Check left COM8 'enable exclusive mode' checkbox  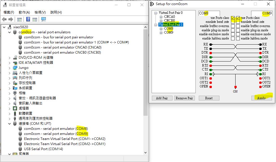[x=233, y=34]
